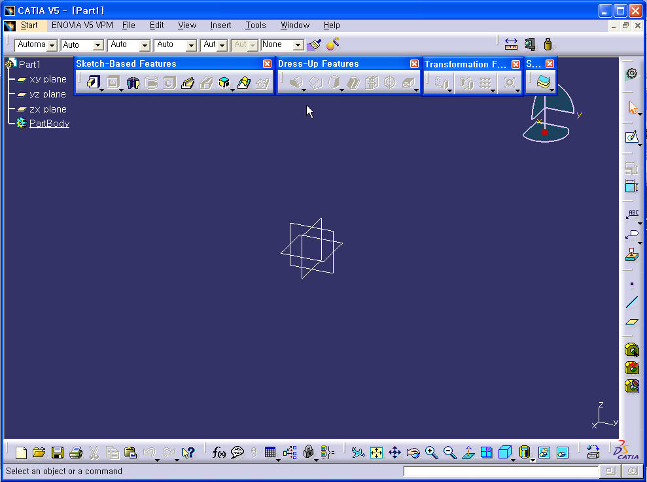The width and height of the screenshot is (647, 482).
Task: Click the Fit All In view icon
Action: 376,453
